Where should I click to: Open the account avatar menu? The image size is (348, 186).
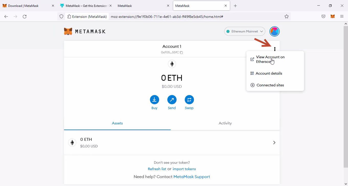click(x=274, y=31)
